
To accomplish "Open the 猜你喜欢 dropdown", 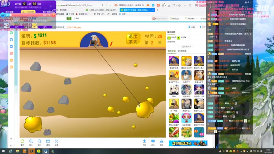I will tap(191, 18).
